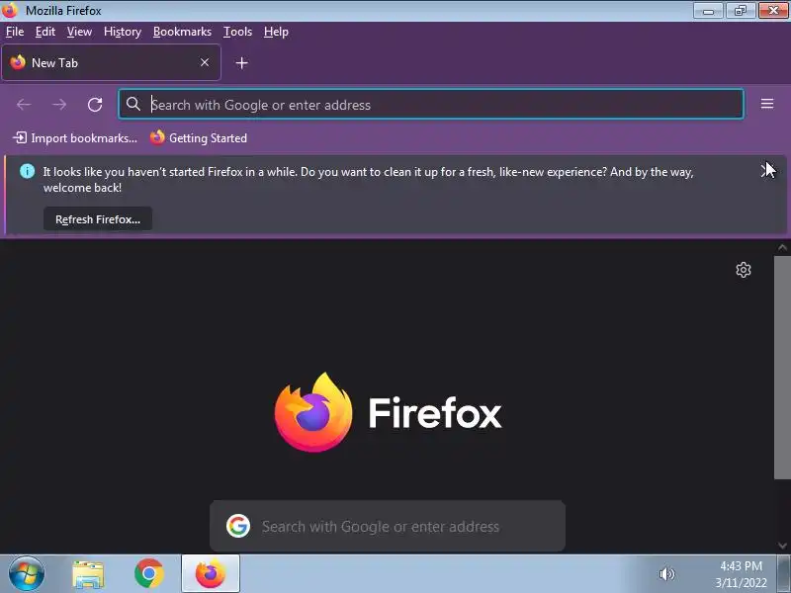Open the Help menu
This screenshot has width=791, height=593.
click(x=276, y=32)
